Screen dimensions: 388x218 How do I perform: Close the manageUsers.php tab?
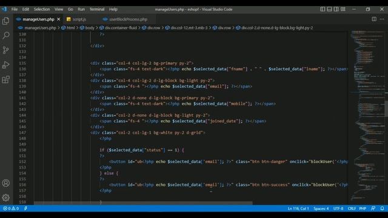click(x=59, y=19)
